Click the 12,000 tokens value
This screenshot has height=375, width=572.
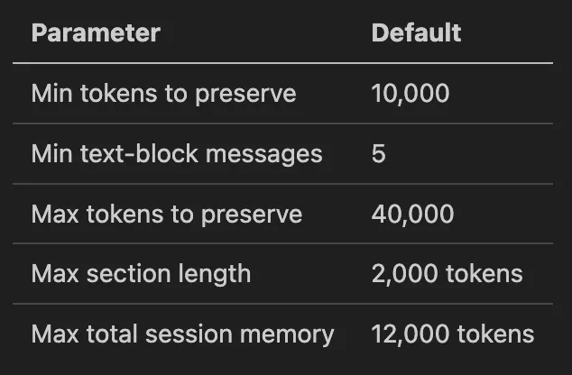(452, 334)
